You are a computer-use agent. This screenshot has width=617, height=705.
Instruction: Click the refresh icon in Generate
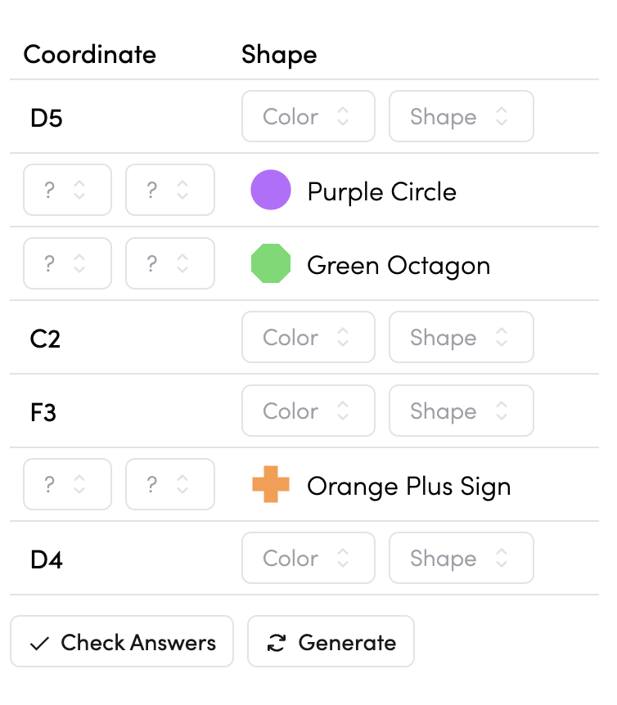pos(277,644)
